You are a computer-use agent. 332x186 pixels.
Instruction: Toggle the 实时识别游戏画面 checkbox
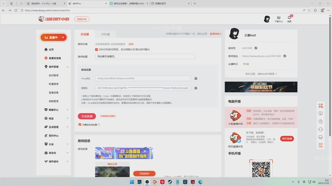96,50
